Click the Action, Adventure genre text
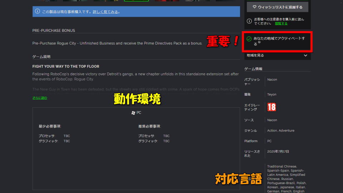The image size is (343, 193). [281, 131]
